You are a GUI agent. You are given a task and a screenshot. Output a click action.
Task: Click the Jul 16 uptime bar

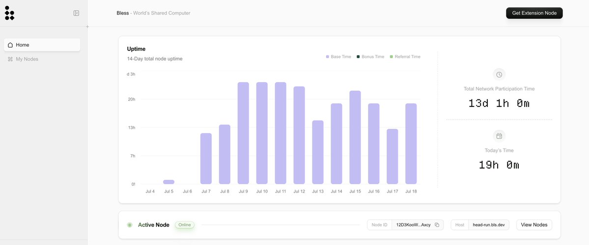tap(374, 144)
